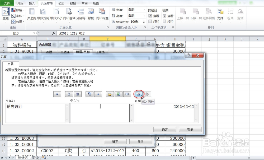The height and width of the screenshot is (160, 264).
Task: Open the 主题 themes gallery
Action: pos(6,16)
